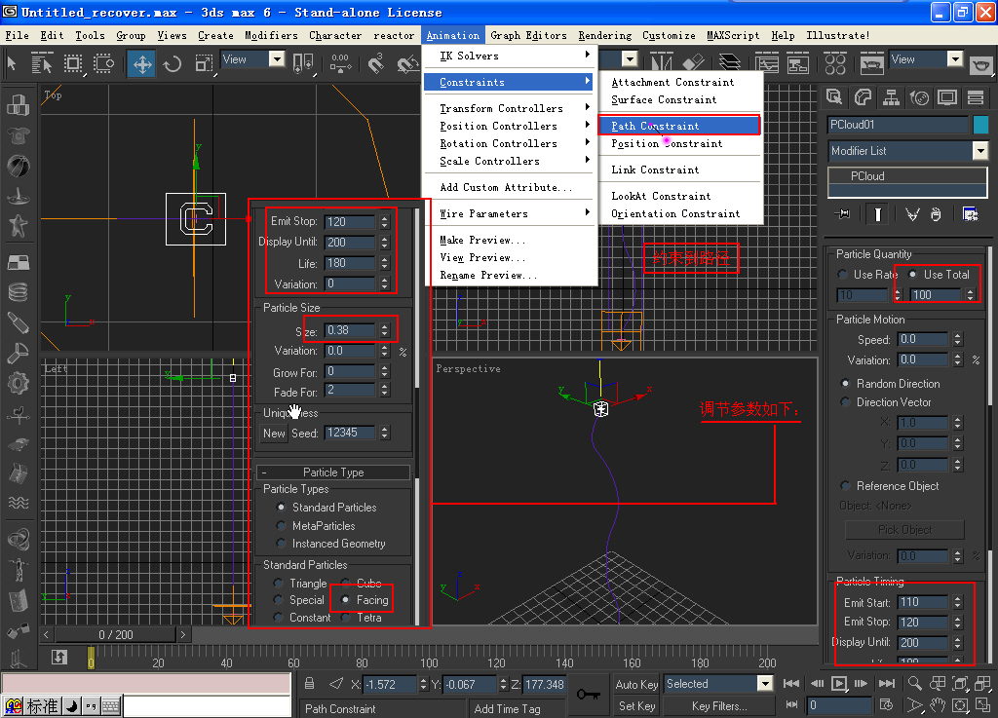Select the Use Rate radio button
The height and width of the screenshot is (718, 998).
point(843,274)
